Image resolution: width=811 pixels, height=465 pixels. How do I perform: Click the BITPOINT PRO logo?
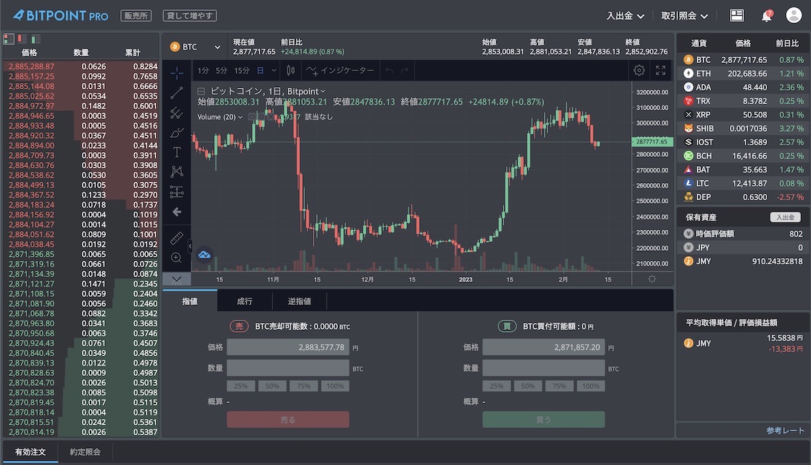pos(61,16)
